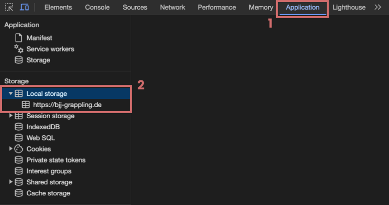Collapse the Local storage tree node
Viewport: 389px width, 205px height.
point(11,94)
